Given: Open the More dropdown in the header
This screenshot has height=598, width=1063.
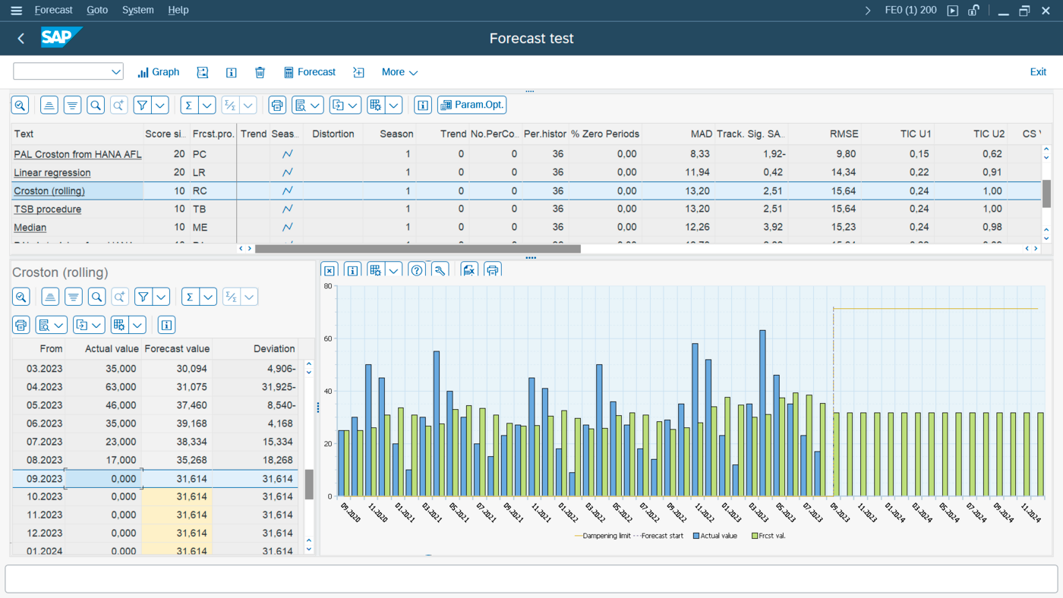Looking at the screenshot, I should tap(399, 72).
